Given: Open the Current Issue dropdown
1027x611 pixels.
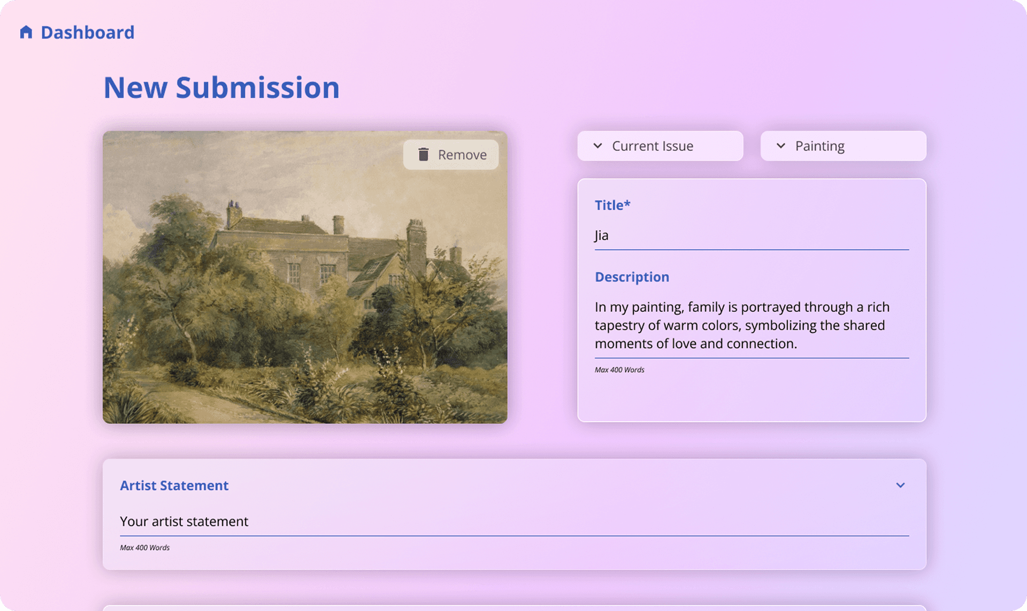Looking at the screenshot, I should click(660, 146).
